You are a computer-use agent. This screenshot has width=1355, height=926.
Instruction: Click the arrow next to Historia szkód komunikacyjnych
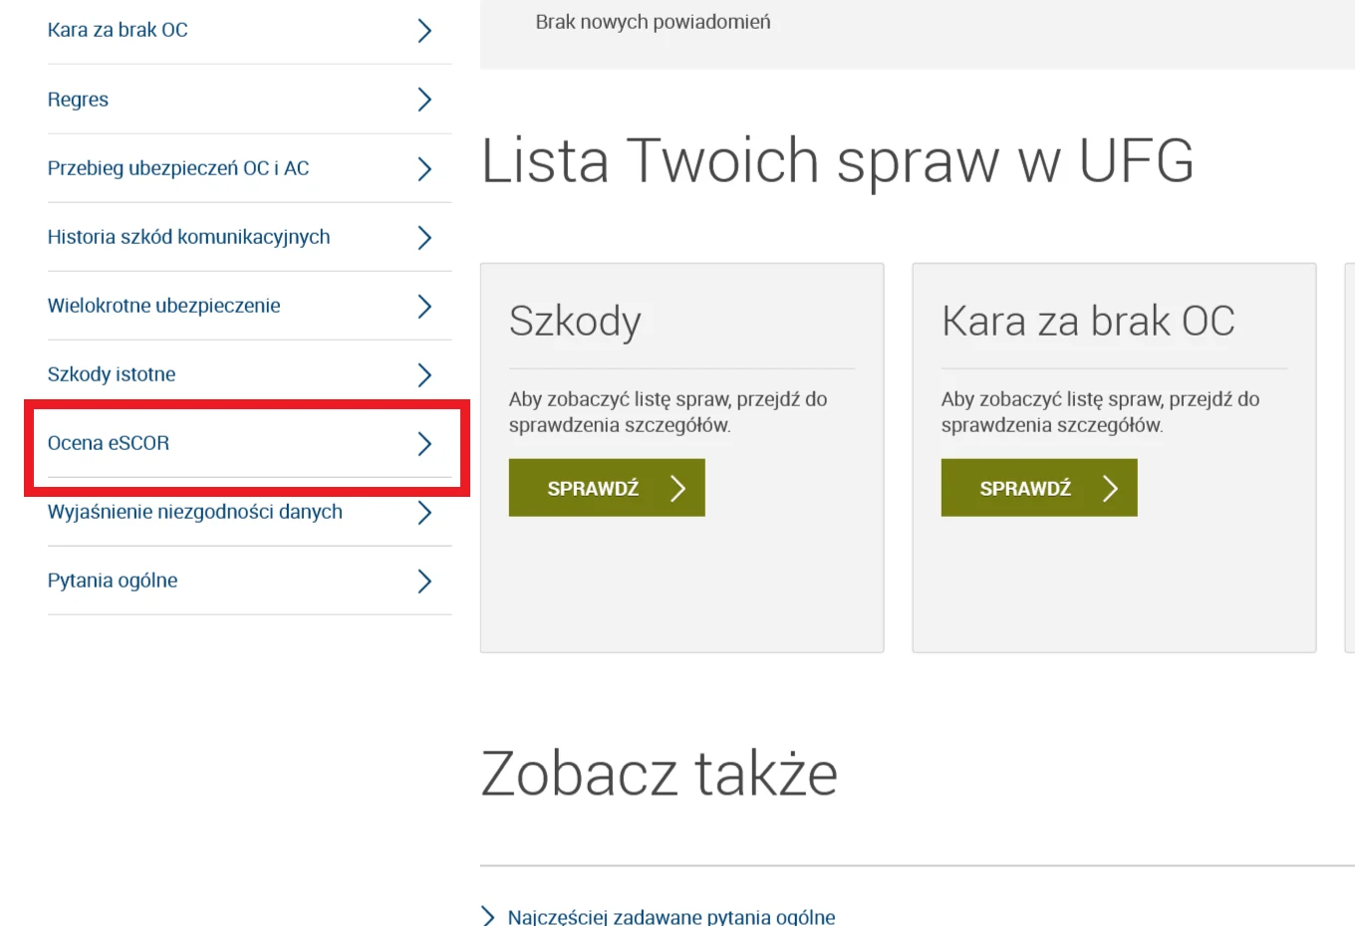pos(424,237)
